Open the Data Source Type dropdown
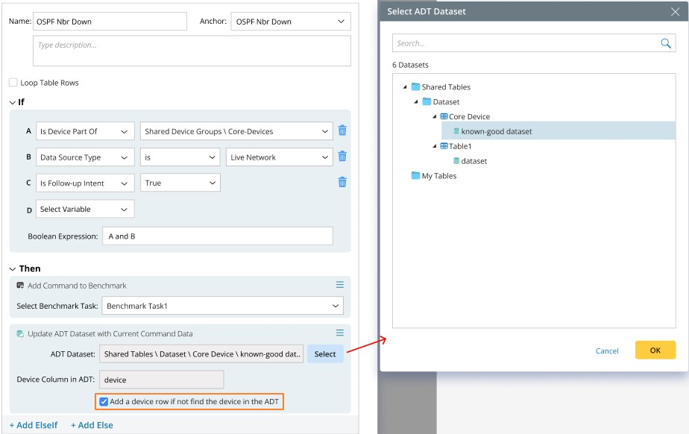The image size is (689, 434). tap(85, 157)
